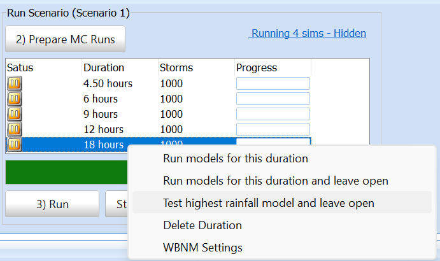Open the 'Running 4 sims - Hidden' link
This screenshot has height=261, width=440.
click(308, 33)
